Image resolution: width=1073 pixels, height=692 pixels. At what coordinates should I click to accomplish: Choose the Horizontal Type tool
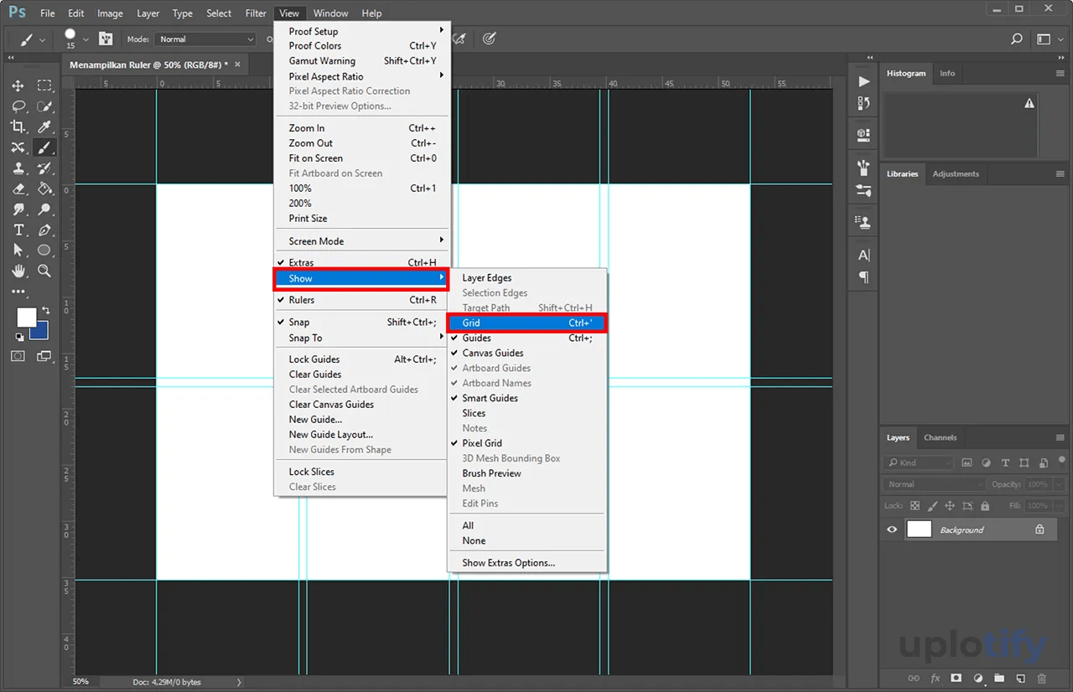click(x=18, y=230)
